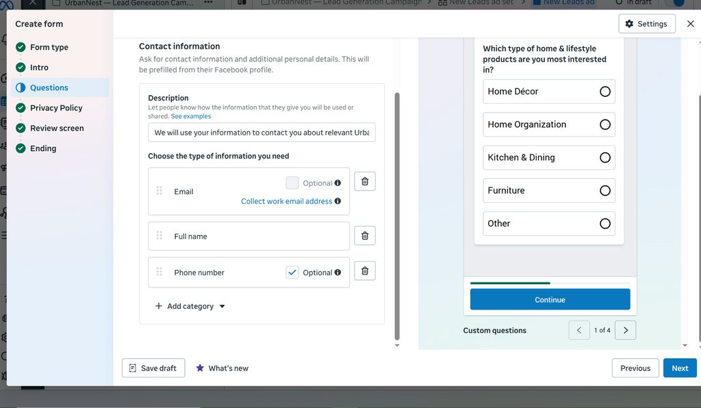Expand the Add category dropdown
Image resolution: width=701 pixels, height=408 pixels.
(190, 306)
